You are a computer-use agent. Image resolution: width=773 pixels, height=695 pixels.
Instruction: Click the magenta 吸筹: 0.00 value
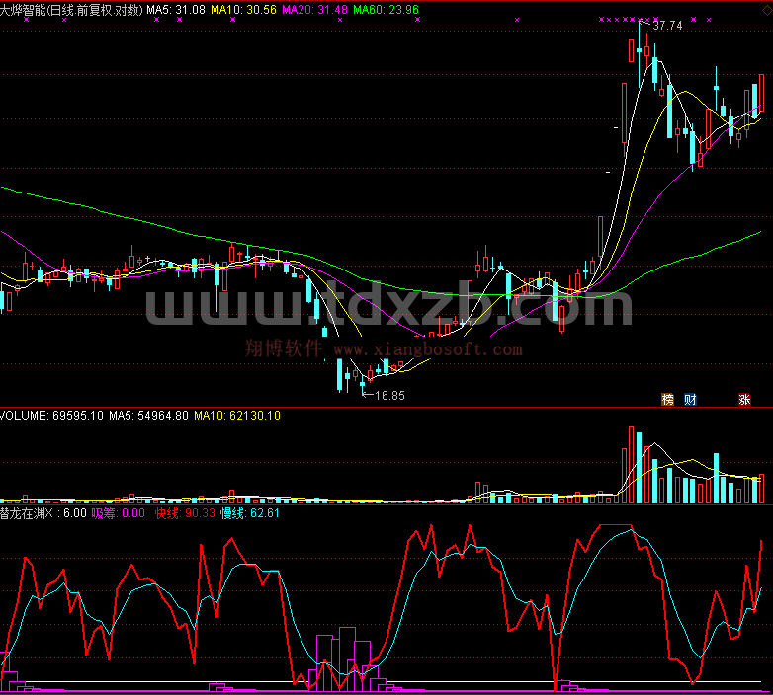(x=119, y=513)
